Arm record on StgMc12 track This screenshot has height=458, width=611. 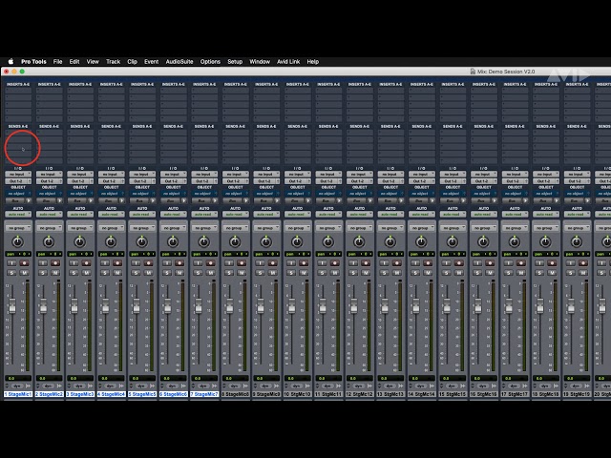pos(366,263)
